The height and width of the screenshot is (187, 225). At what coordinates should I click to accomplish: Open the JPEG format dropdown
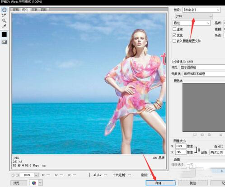point(194,16)
